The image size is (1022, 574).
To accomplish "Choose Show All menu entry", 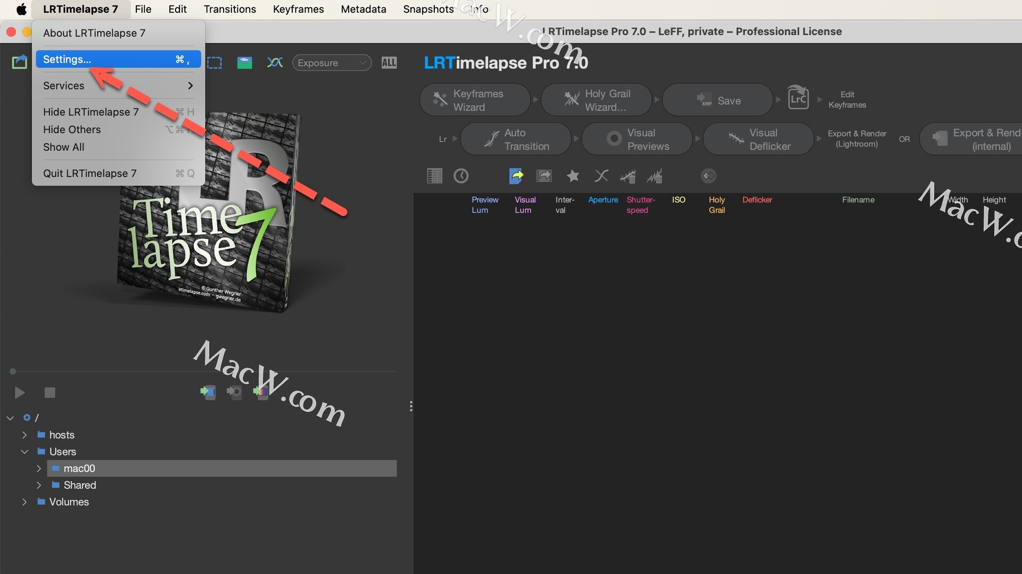I will click(118, 147).
